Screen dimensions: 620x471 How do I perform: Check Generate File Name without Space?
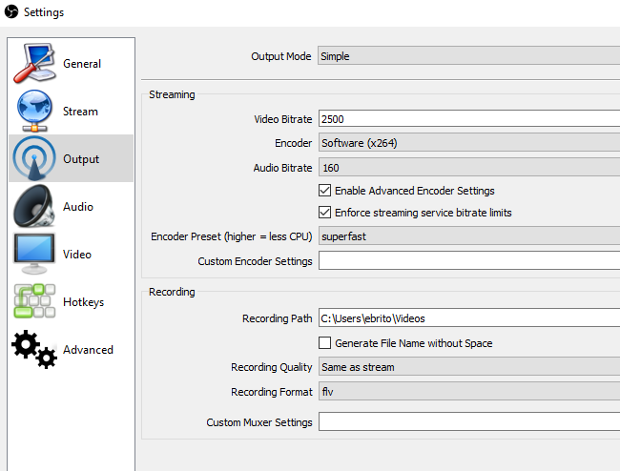(325, 343)
